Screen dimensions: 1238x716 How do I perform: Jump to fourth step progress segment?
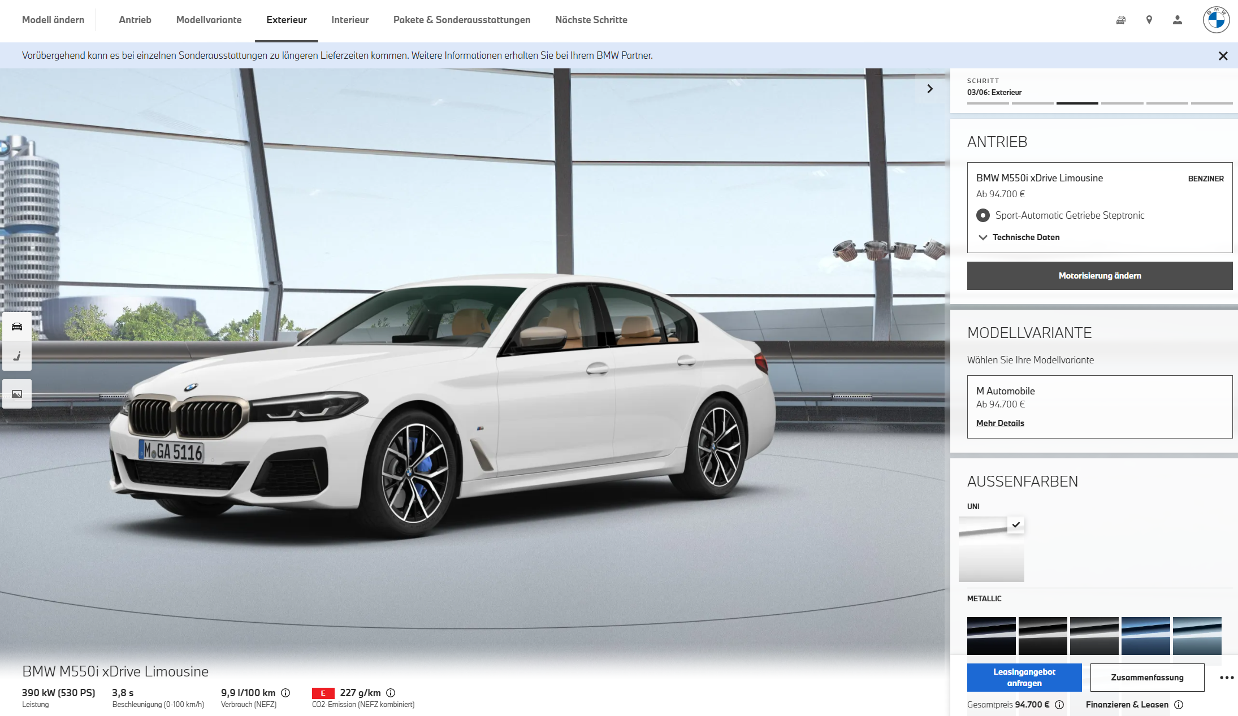pyautogui.click(x=1122, y=103)
